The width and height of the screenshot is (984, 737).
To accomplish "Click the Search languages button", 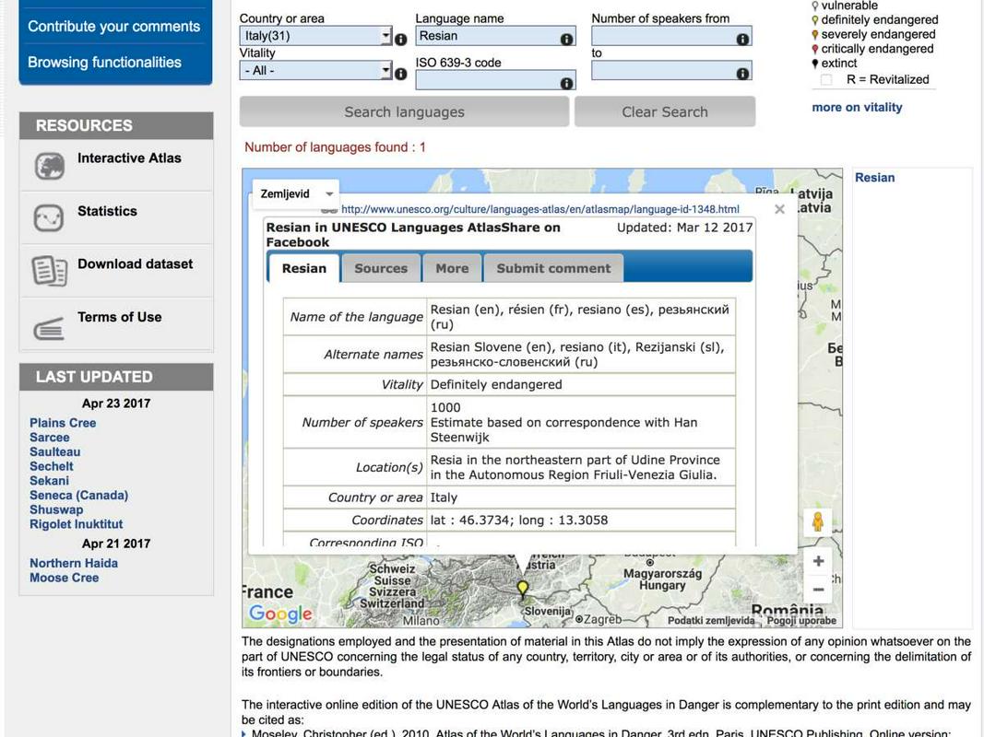I will pos(404,112).
